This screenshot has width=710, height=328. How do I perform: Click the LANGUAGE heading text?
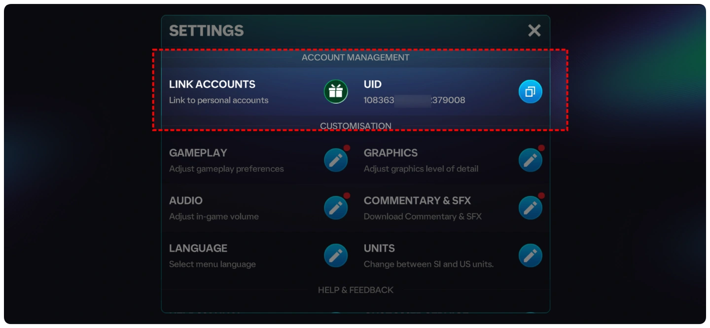tap(198, 248)
